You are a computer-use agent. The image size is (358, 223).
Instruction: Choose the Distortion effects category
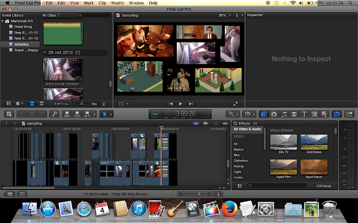click(241, 161)
